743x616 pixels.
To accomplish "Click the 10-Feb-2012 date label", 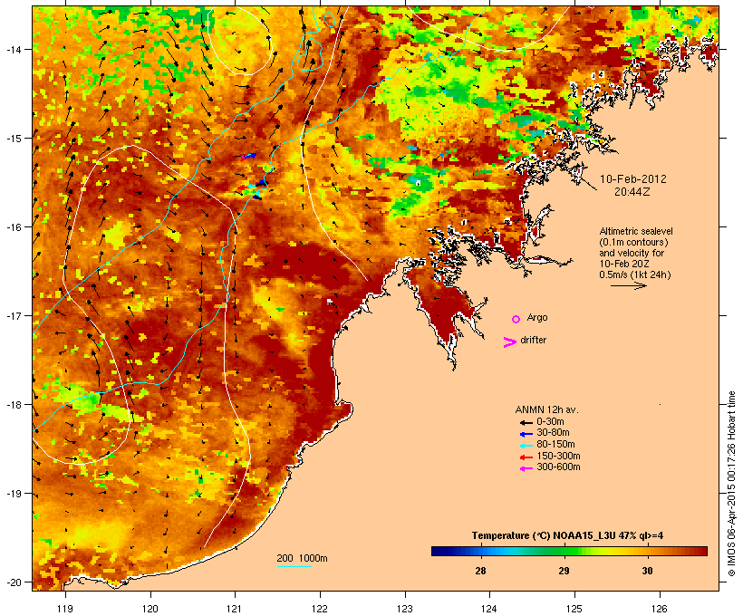I will click(632, 179).
